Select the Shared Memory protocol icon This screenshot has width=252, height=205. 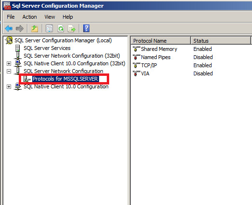click(136, 49)
